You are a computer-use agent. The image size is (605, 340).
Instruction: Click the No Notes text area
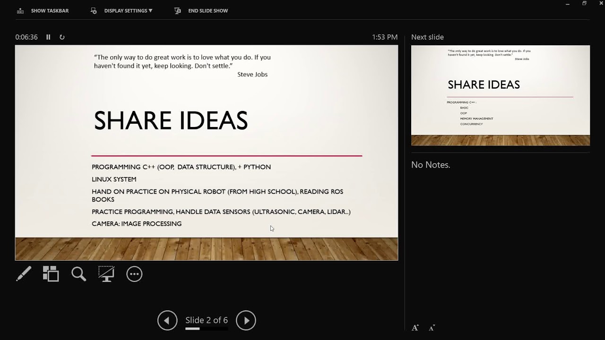coord(431,165)
